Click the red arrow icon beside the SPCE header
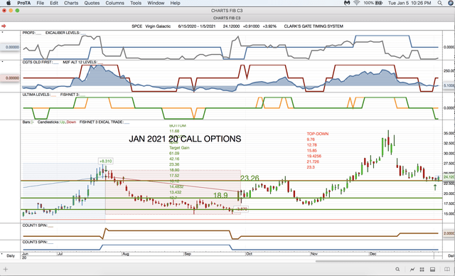 click(x=4, y=26)
